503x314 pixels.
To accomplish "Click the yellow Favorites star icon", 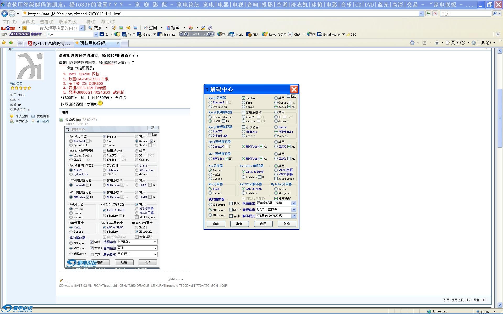I will (4, 43).
